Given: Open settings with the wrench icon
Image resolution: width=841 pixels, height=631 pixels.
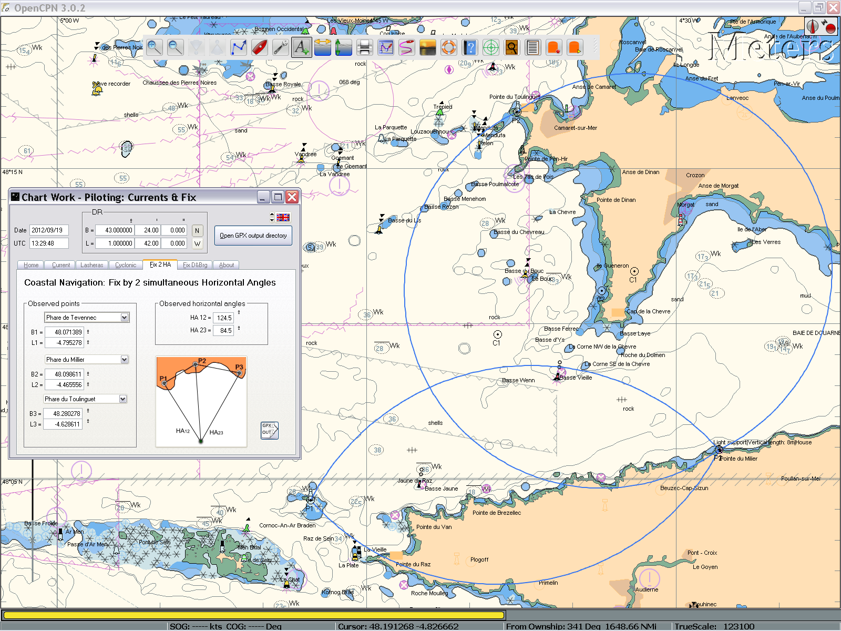Looking at the screenshot, I should 281,47.
